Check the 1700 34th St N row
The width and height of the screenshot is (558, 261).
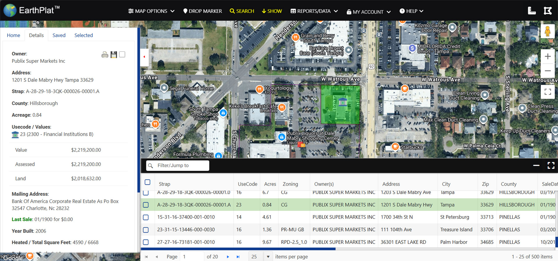(146, 217)
